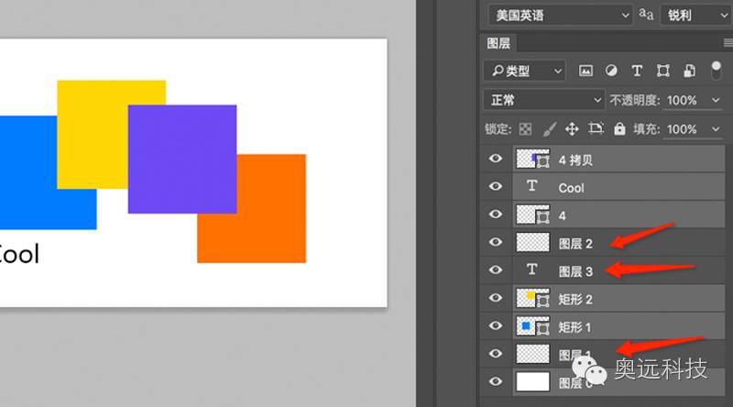Click the T icon of 图层 3

[x=531, y=269]
